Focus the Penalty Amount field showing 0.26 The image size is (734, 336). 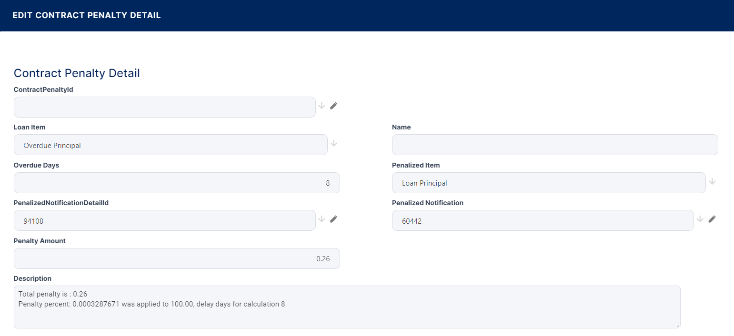click(176, 258)
